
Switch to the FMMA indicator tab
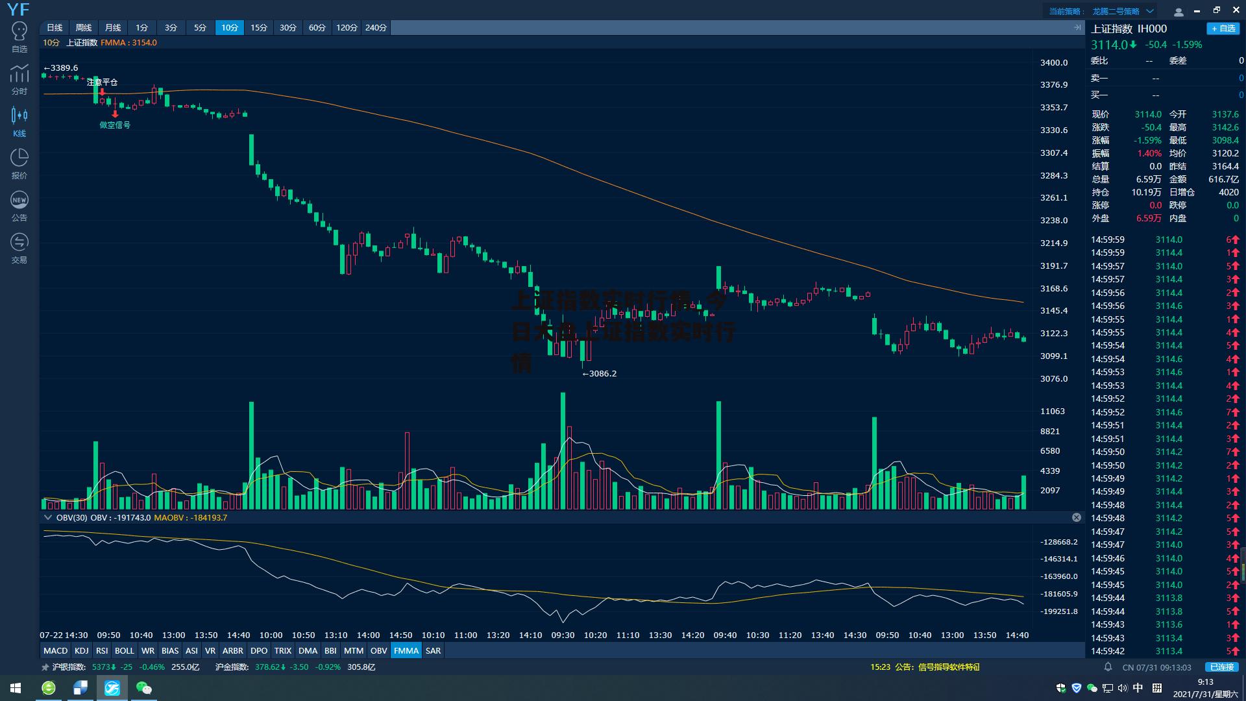[x=406, y=650]
